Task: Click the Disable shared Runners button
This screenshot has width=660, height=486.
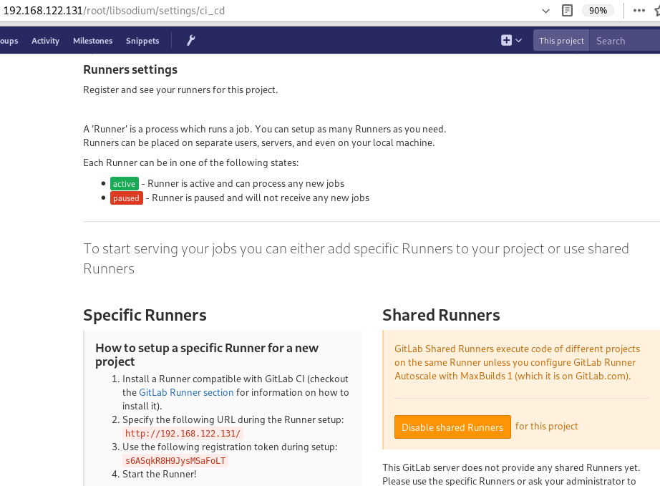Action: click(x=452, y=427)
